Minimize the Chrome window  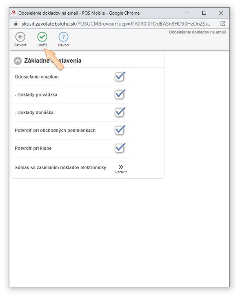click(x=187, y=13)
